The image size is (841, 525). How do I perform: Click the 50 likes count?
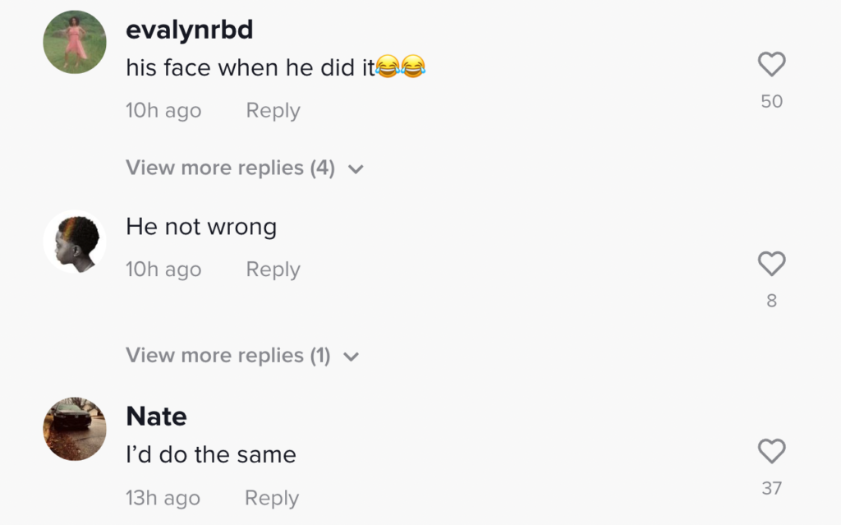[x=772, y=101]
